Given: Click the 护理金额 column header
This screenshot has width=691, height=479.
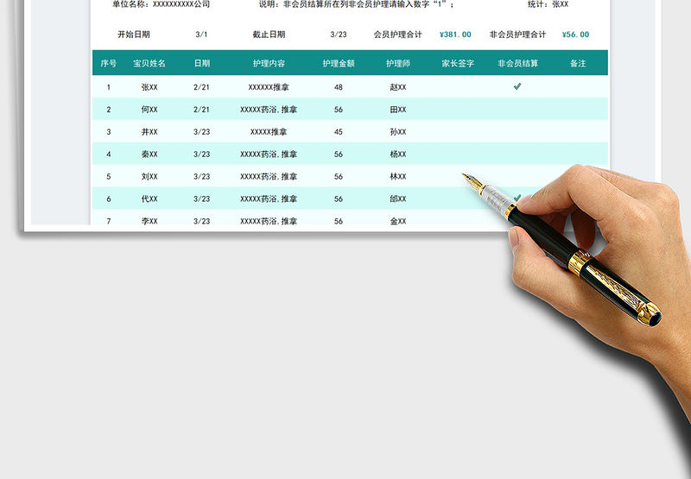Looking at the screenshot, I should [x=339, y=64].
